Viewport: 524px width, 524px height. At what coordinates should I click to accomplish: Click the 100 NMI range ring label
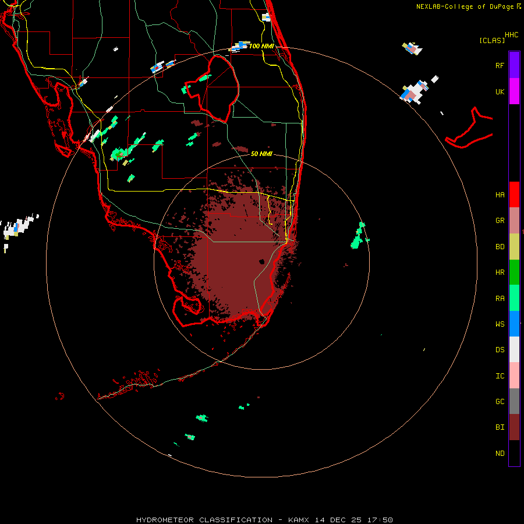[261, 46]
